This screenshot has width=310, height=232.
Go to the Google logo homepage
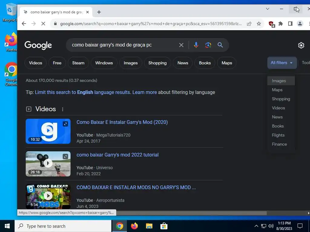[x=38, y=45]
